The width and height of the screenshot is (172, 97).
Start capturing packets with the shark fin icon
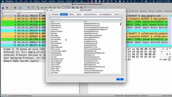[x=3, y=8]
